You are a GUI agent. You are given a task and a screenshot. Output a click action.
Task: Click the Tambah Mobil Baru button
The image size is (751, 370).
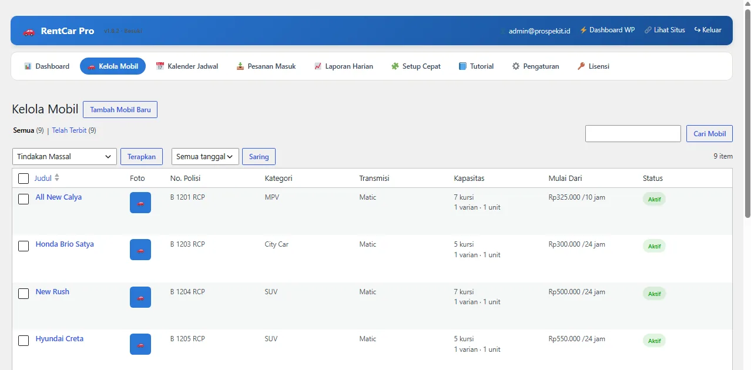tap(120, 110)
